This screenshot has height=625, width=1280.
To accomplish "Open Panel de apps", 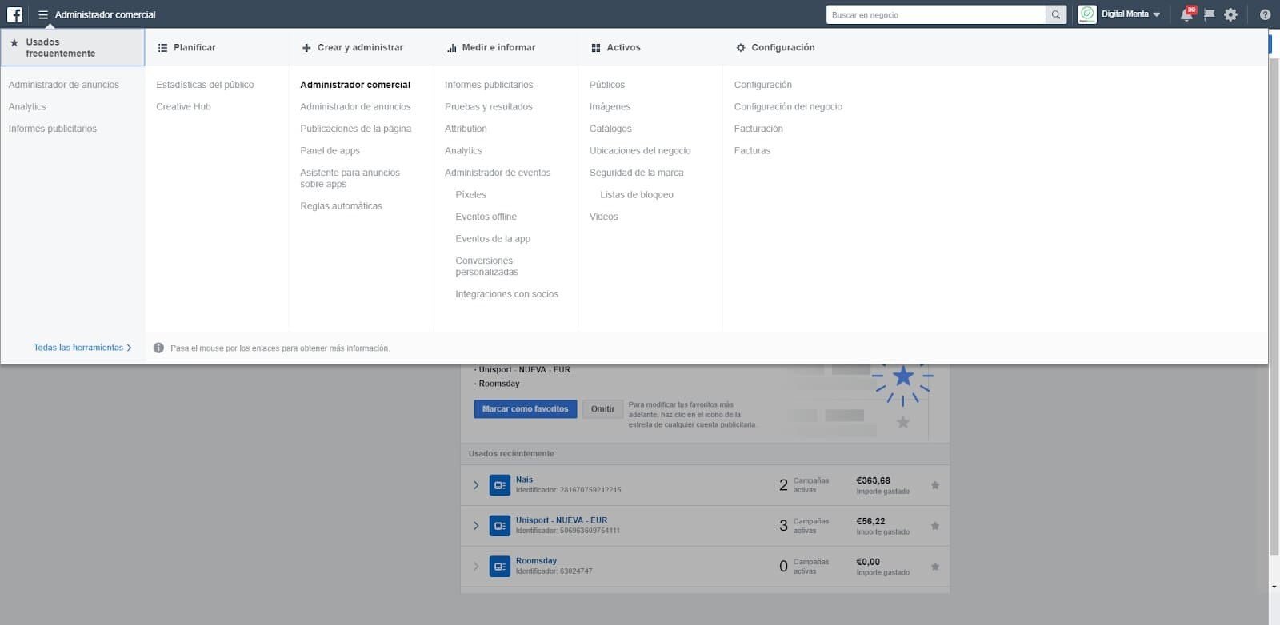I will (330, 150).
